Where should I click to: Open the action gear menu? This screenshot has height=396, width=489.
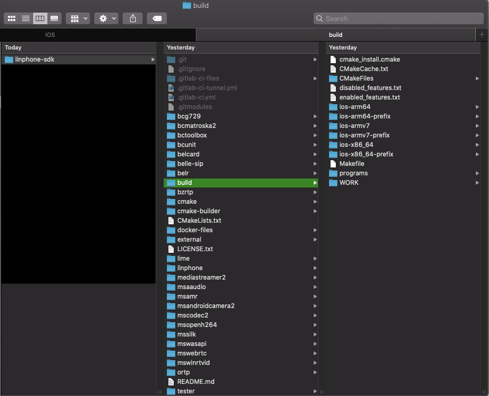[106, 18]
